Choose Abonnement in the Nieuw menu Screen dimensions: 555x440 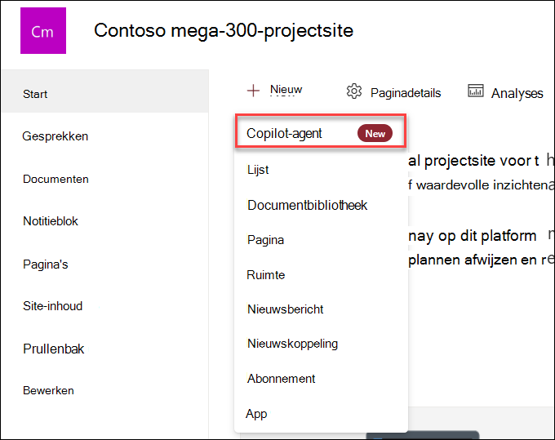[x=281, y=379]
